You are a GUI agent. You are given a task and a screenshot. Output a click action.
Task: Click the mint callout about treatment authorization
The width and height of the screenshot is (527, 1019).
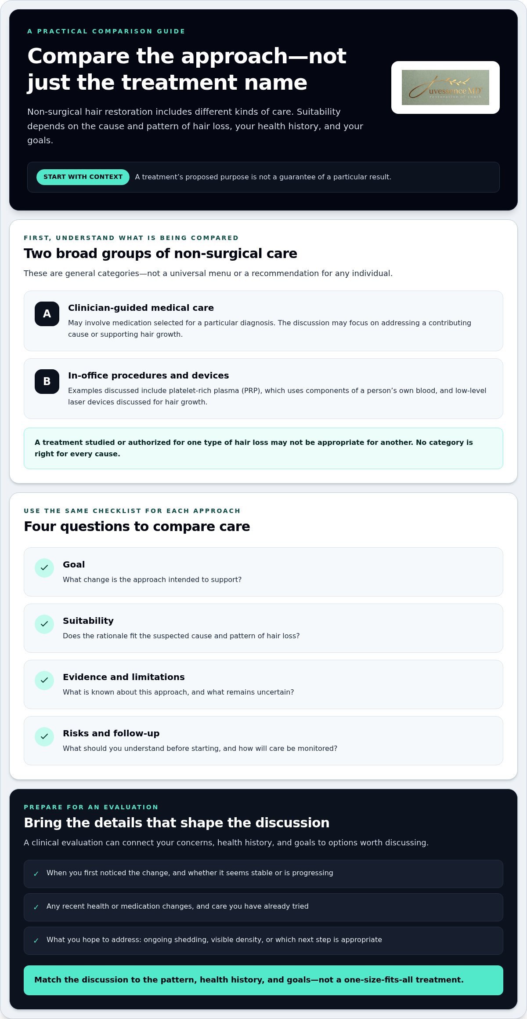(263, 448)
